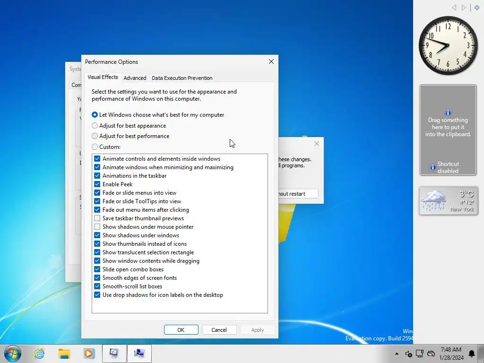Click the Show desktop strip

(482, 354)
